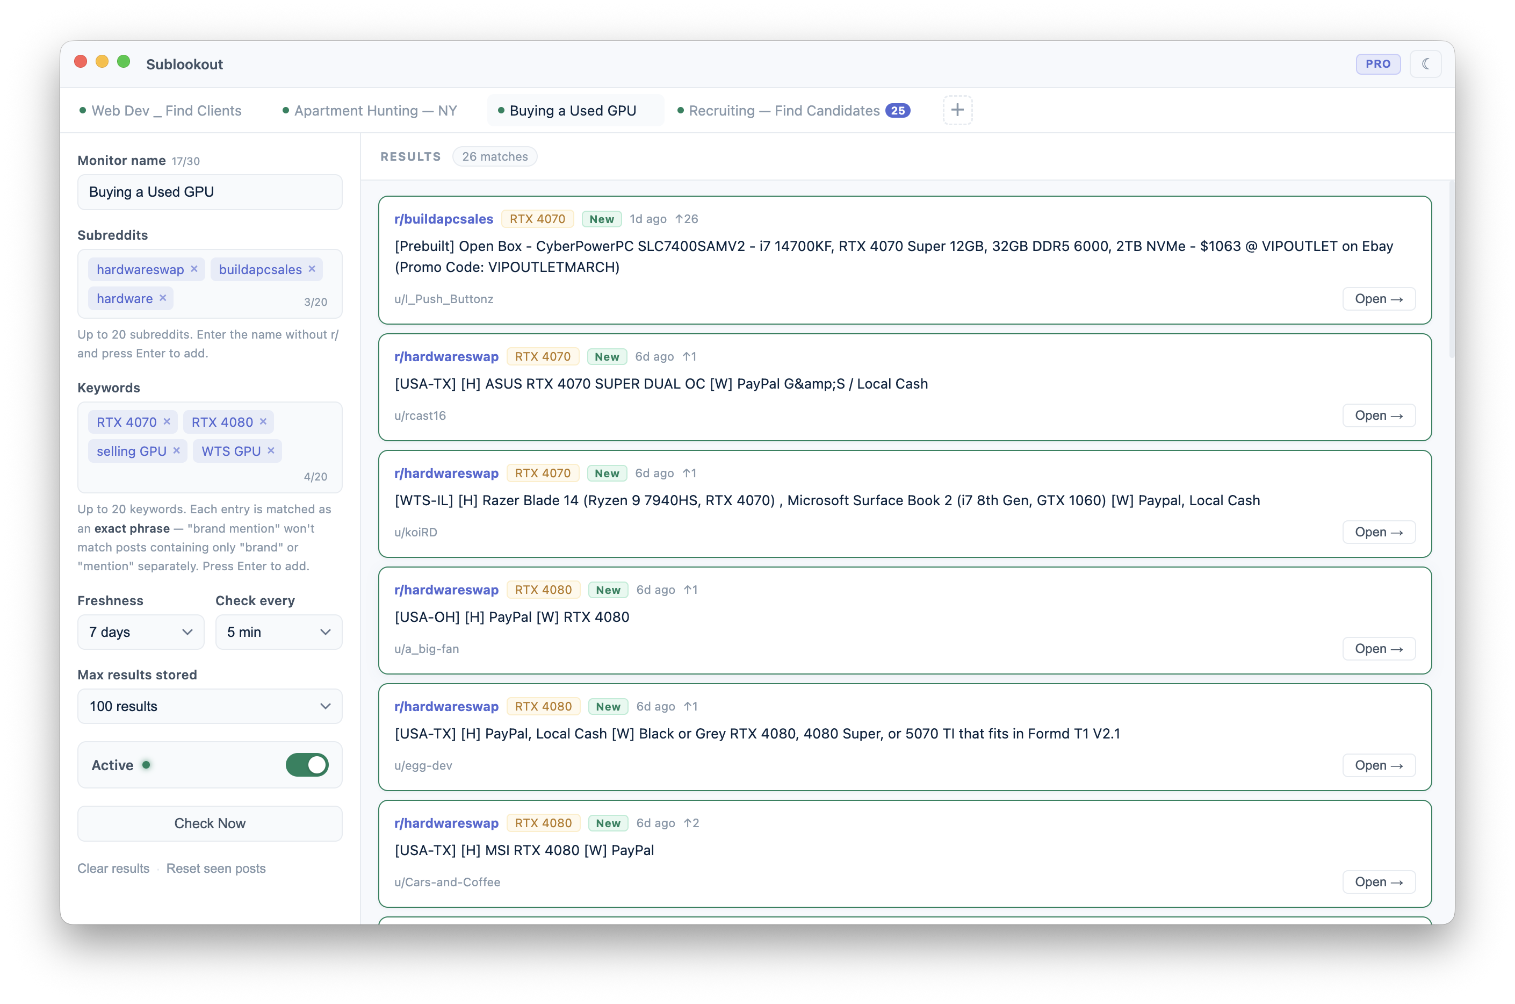Click the Monitor name input field

point(210,192)
